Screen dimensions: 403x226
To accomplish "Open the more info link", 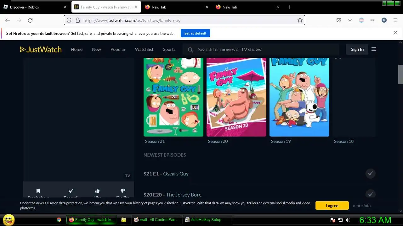I will click(x=362, y=206).
